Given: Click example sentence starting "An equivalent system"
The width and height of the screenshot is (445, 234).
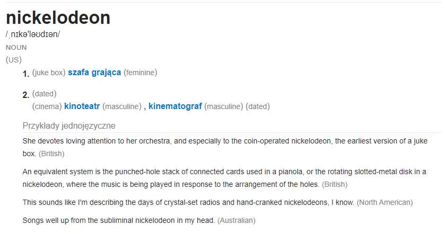Looking at the screenshot, I should pos(224,178).
